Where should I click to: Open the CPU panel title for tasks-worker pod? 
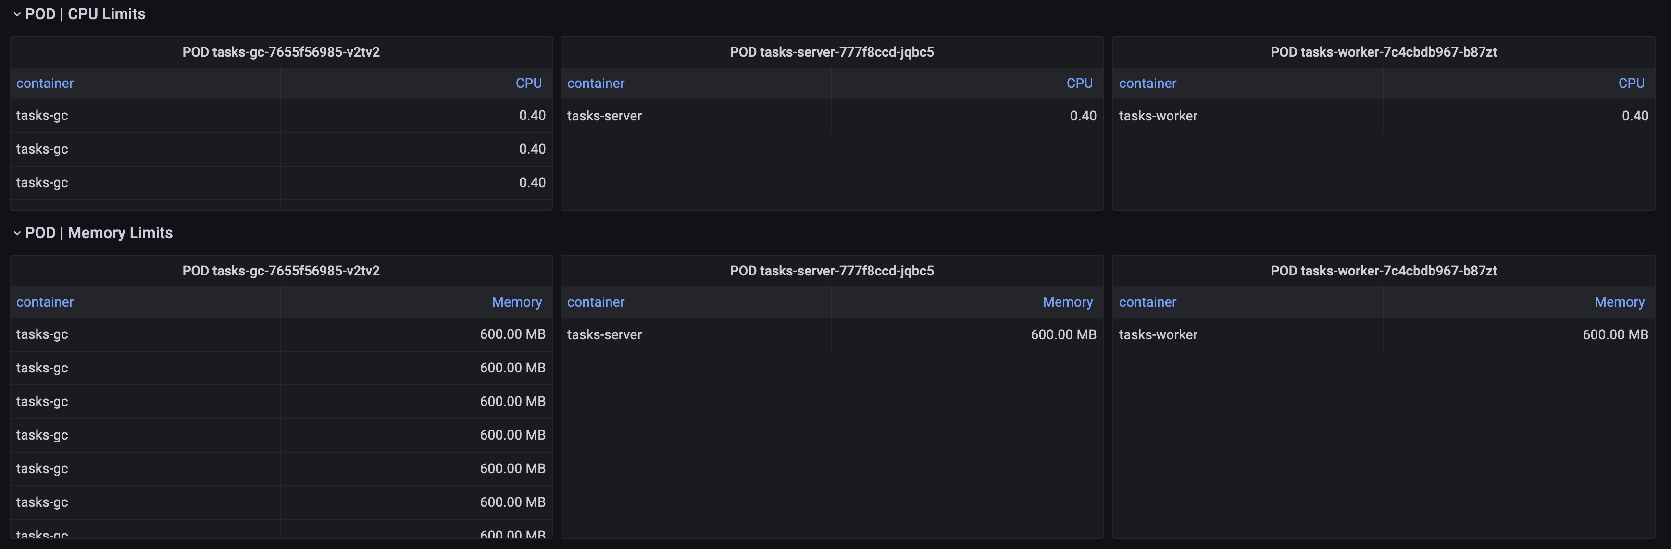tap(1384, 52)
